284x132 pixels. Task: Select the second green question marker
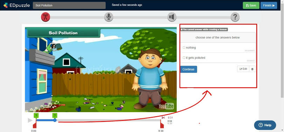click(55, 116)
